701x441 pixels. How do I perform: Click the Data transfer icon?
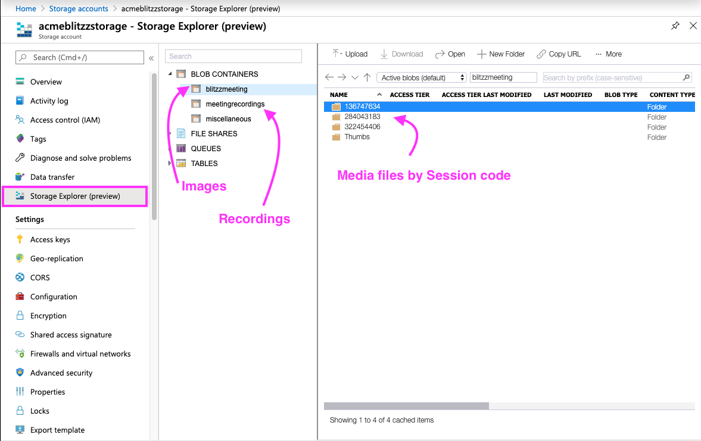click(x=20, y=177)
